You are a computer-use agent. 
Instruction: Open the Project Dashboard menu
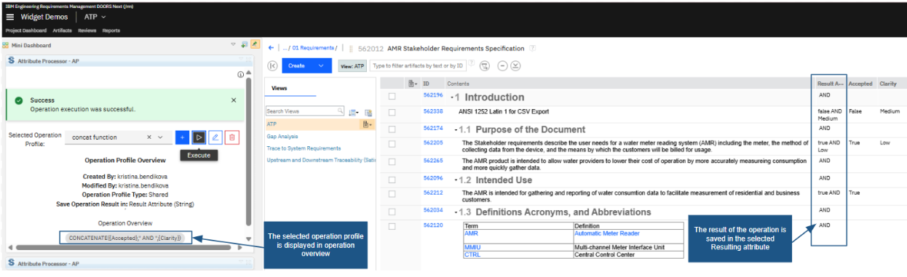tap(27, 31)
